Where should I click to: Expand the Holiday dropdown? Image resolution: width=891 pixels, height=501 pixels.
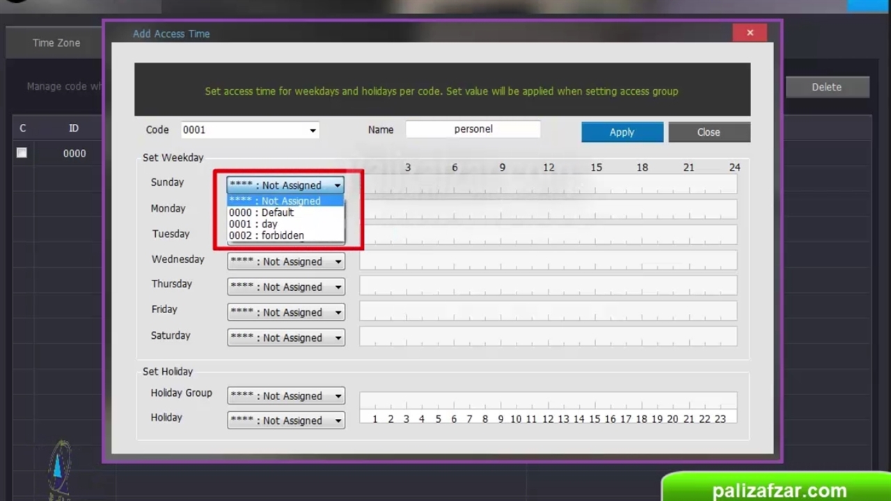(x=338, y=420)
